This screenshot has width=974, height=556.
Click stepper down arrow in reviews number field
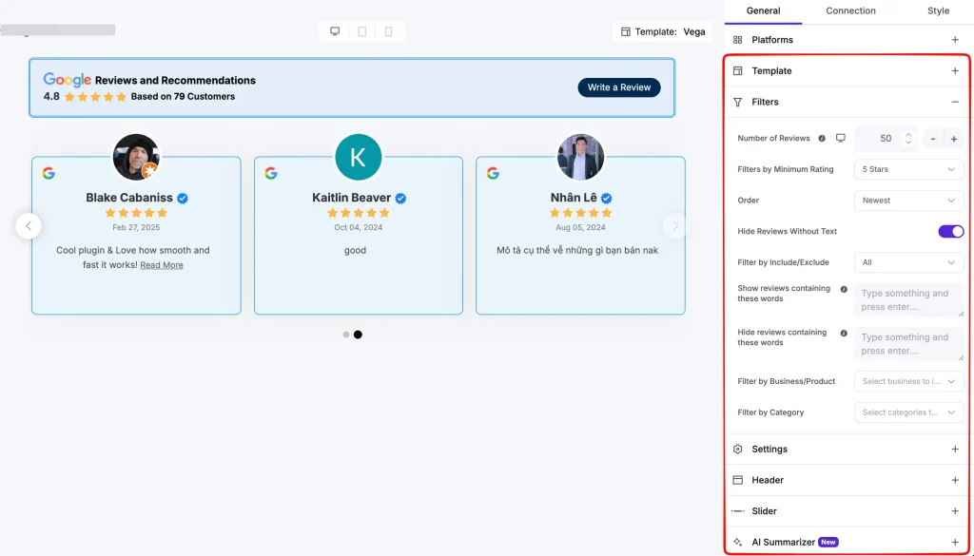point(908,144)
